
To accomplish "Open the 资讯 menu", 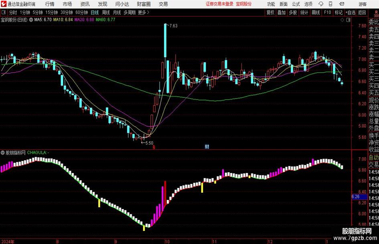I will pos(85,4).
